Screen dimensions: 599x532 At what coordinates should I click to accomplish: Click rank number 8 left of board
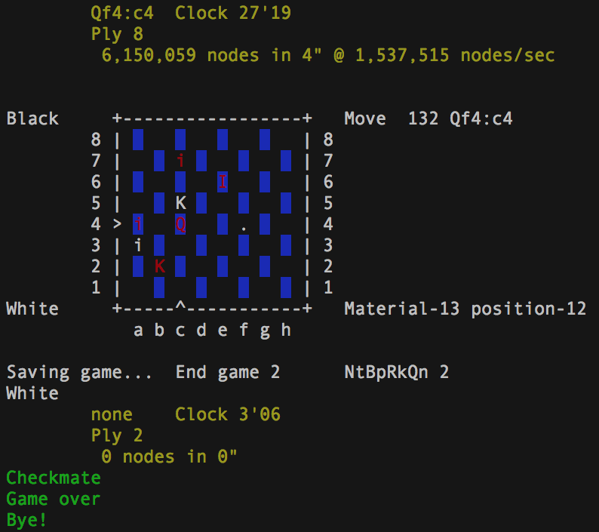click(96, 140)
